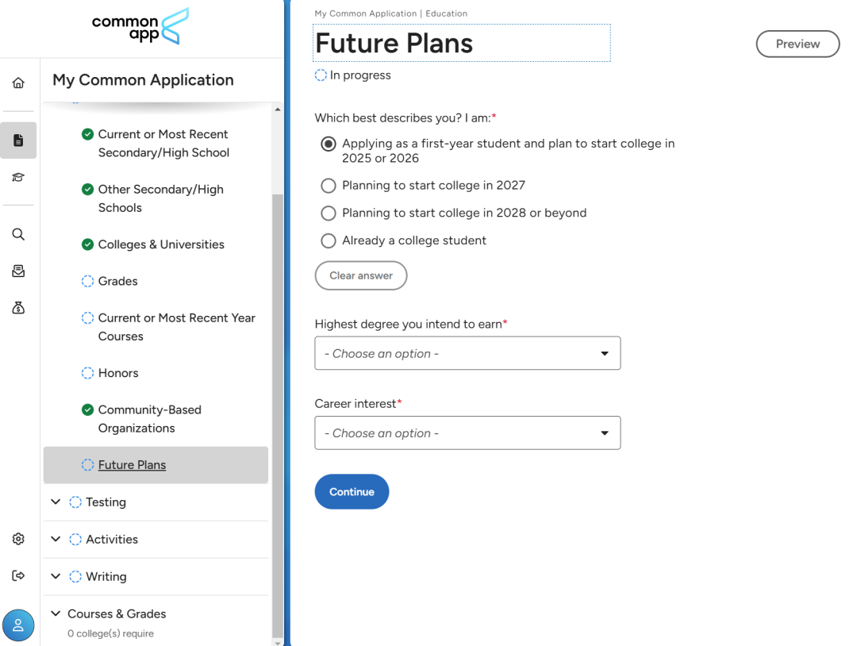Open the home icon in sidebar
Viewport: 857px width, 646px height.
tap(18, 83)
